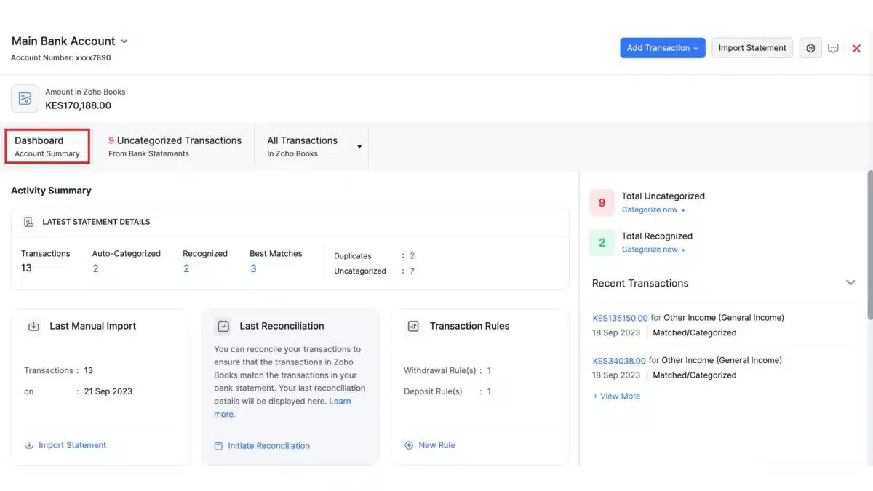Image resolution: width=873 pixels, height=491 pixels.
Task: Click the Transaction Rules icon
Action: (x=413, y=326)
